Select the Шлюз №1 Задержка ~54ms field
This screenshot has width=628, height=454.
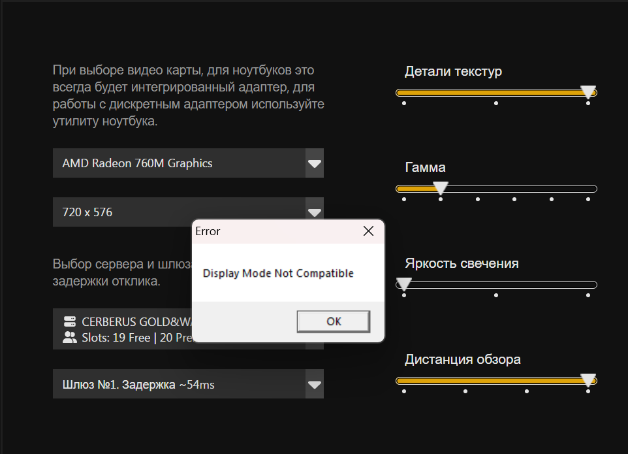click(179, 384)
